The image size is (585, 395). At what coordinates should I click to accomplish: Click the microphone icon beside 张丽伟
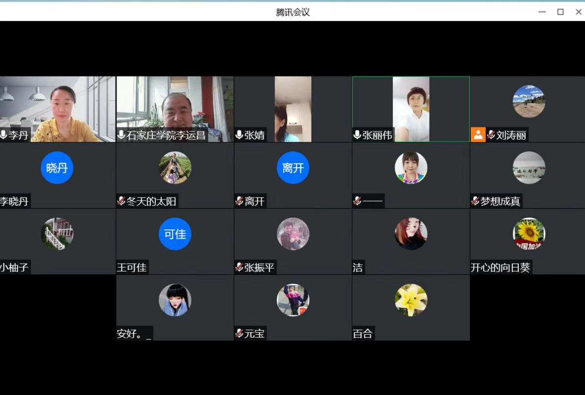click(x=357, y=135)
